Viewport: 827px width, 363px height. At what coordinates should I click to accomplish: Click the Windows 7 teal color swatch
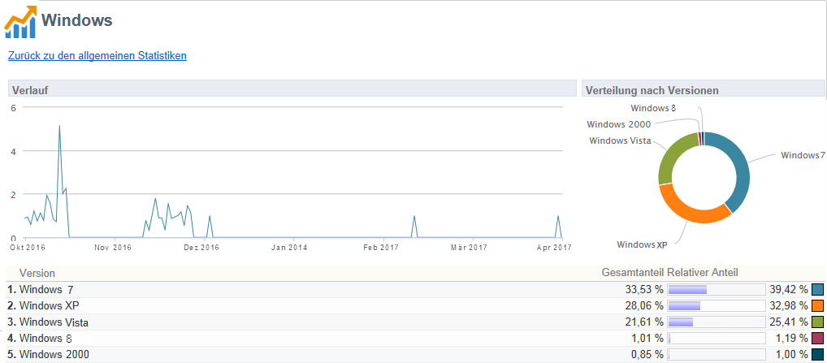coord(817,289)
